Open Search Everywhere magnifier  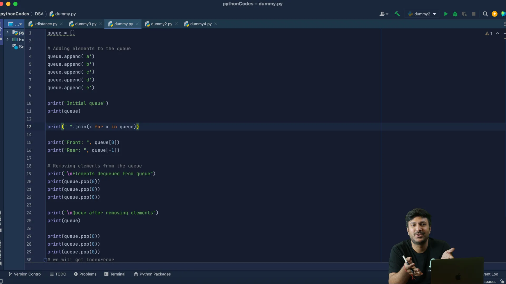pyautogui.click(x=485, y=14)
